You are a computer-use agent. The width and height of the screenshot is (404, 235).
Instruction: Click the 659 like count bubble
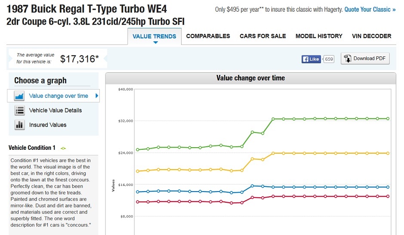[x=329, y=59]
